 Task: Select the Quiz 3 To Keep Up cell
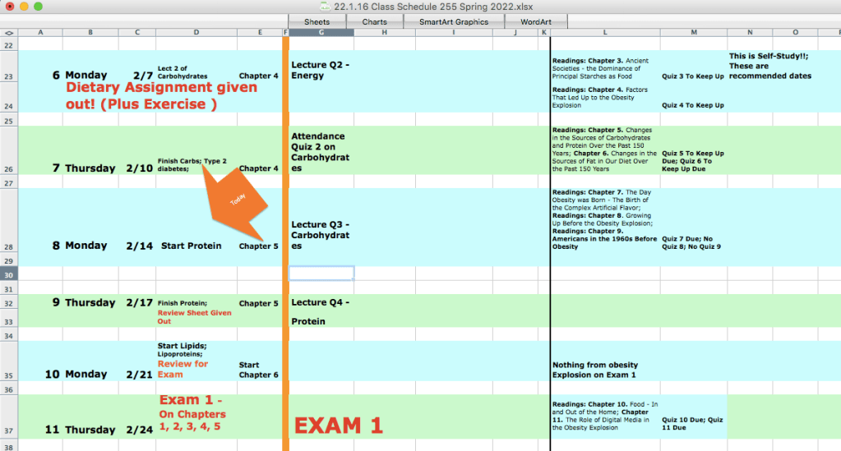(x=692, y=76)
